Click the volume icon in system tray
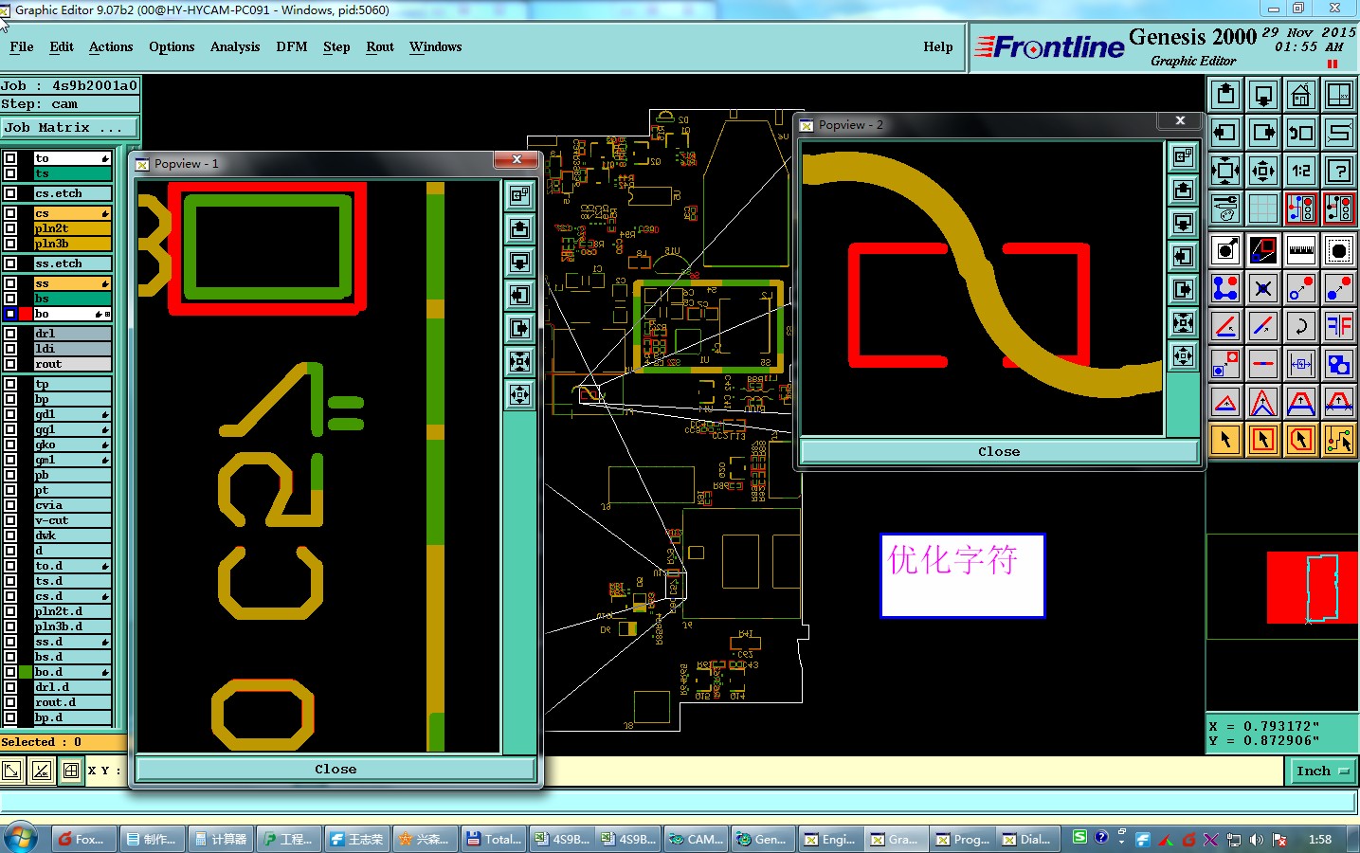The width and height of the screenshot is (1360, 853). point(1256,839)
